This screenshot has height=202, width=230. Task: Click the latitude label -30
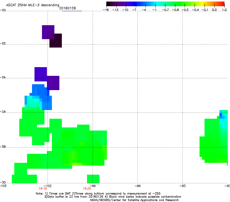[x=3, y=182]
